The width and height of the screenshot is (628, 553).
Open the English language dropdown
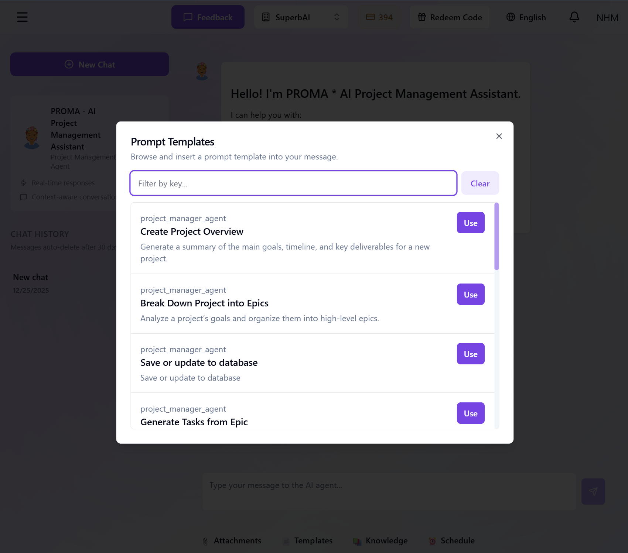coord(525,17)
